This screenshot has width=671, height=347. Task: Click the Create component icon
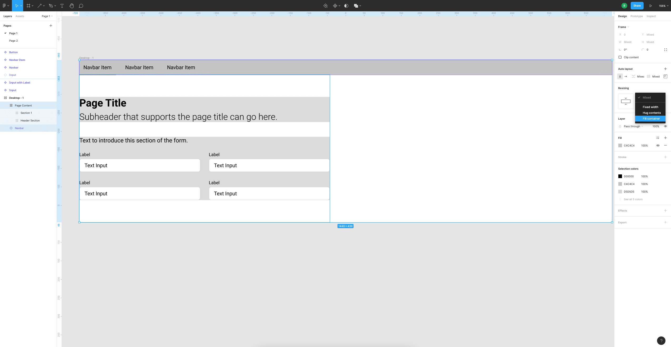coord(335,6)
